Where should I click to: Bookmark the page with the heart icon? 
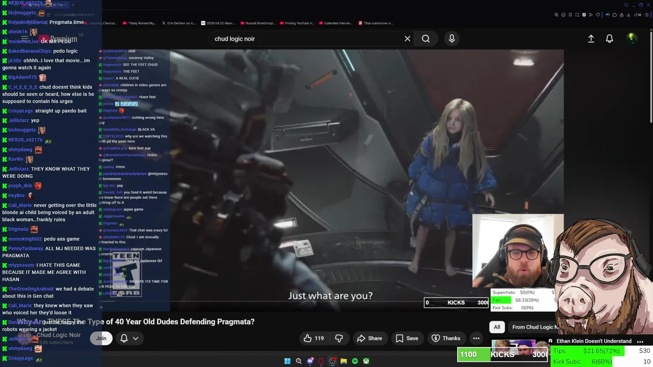[x=598, y=15]
